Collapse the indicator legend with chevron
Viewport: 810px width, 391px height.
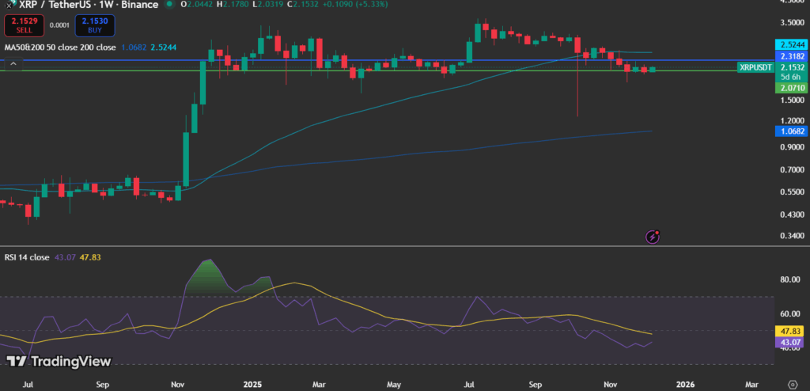13,64
